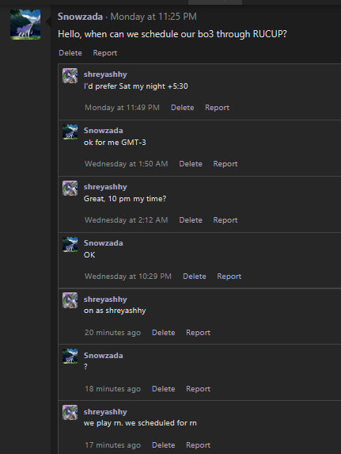The width and height of the screenshot is (341, 454).
Task: Report the Wednesday 1:50 AM comment
Action: pyautogui.click(x=225, y=164)
